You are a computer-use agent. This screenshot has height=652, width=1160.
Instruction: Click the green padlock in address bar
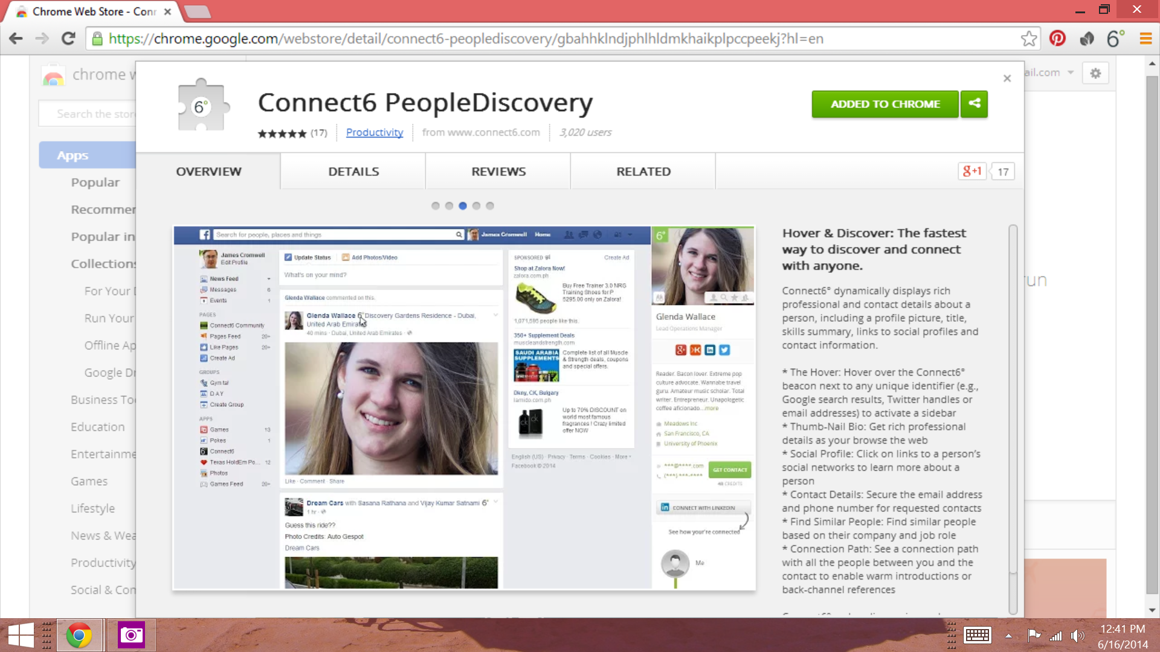(x=97, y=39)
